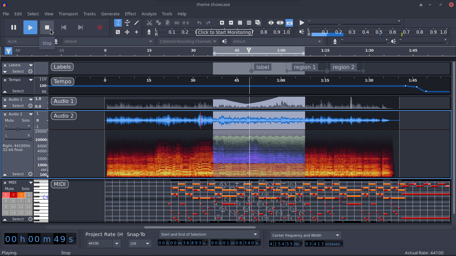
Task: Open Recording Channels dropdown
Action: (188, 41)
